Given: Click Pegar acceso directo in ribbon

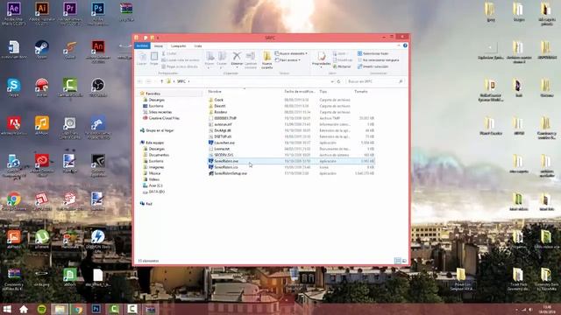Looking at the screenshot, I should coord(180,66).
